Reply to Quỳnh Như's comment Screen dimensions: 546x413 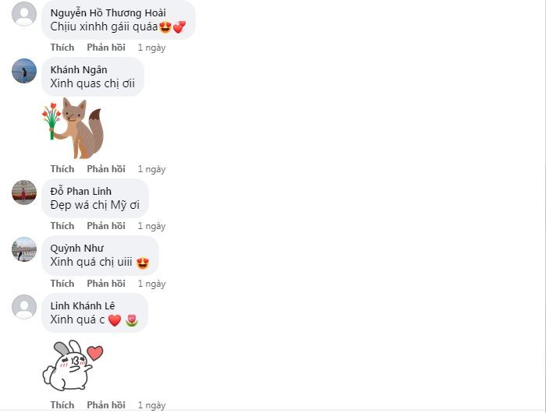click(x=106, y=284)
